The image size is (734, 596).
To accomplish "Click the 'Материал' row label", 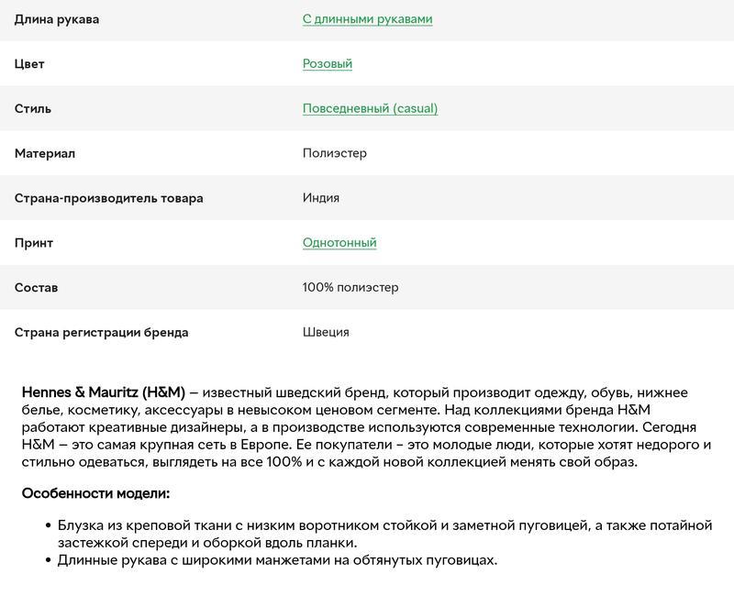I will pyautogui.click(x=45, y=153).
